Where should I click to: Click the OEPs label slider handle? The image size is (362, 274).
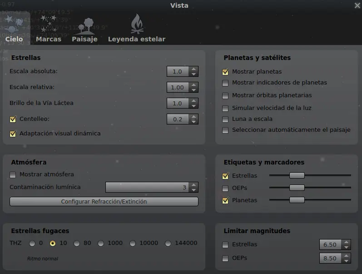point(297,188)
